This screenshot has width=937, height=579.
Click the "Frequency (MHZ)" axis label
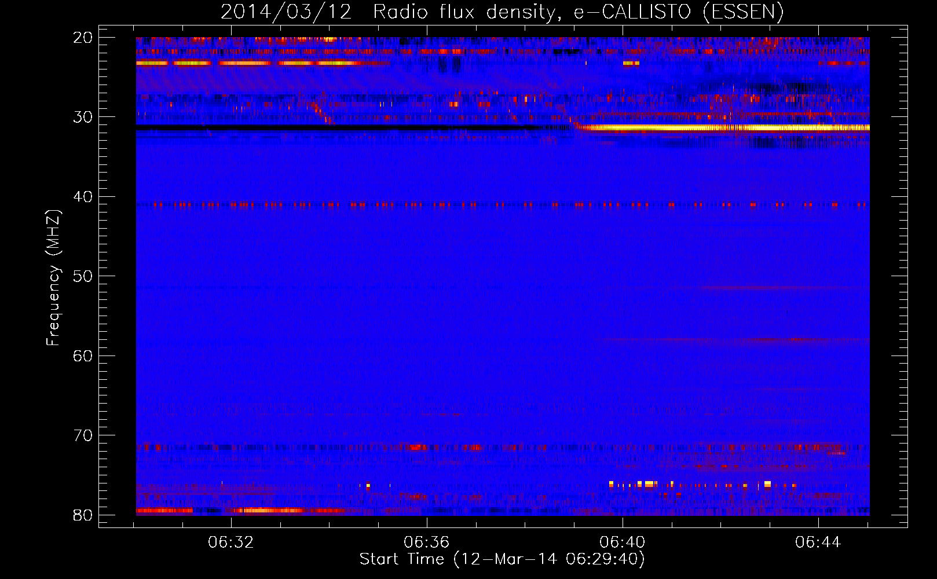(53, 278)
